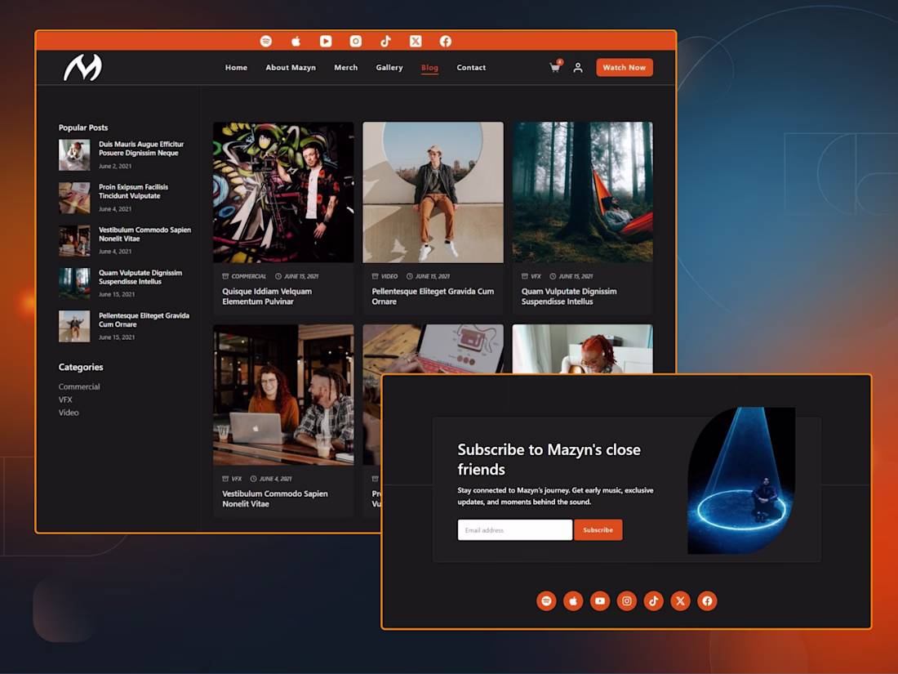Go to the Home menu item
Screen dimensions: 898x674
[236, 68]
